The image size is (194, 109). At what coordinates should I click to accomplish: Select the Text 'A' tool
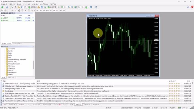(x=25, y=11)
